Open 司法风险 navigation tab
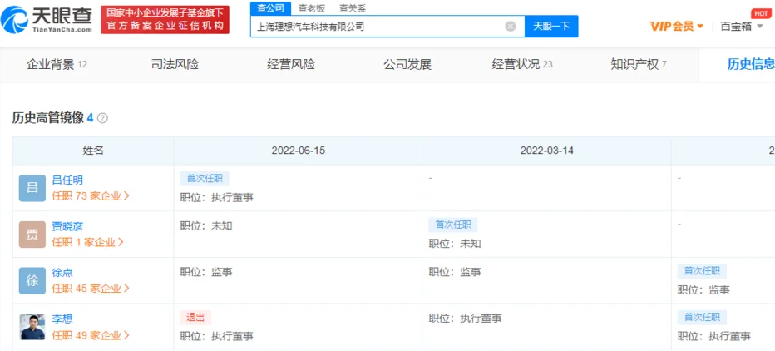Viewport: 775px width, 351px height. click(175, 64)
